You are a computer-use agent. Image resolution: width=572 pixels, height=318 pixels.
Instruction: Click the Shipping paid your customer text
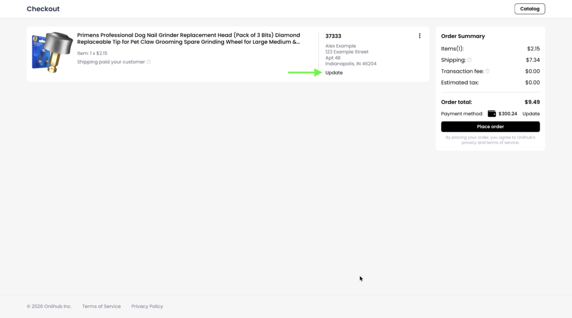111,62
